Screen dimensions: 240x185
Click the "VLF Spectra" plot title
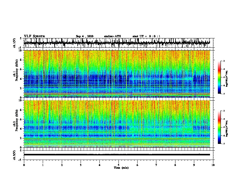[34, 36]
